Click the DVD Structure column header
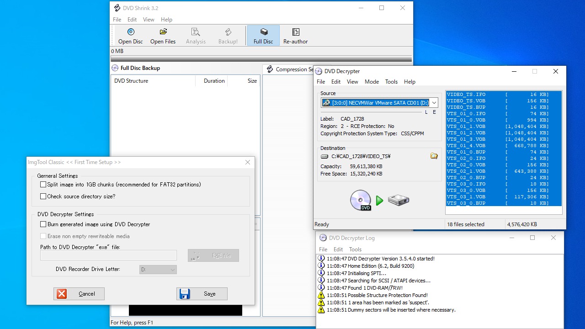The width and height of the screenshot is (585, 329). tap(153, 81)
